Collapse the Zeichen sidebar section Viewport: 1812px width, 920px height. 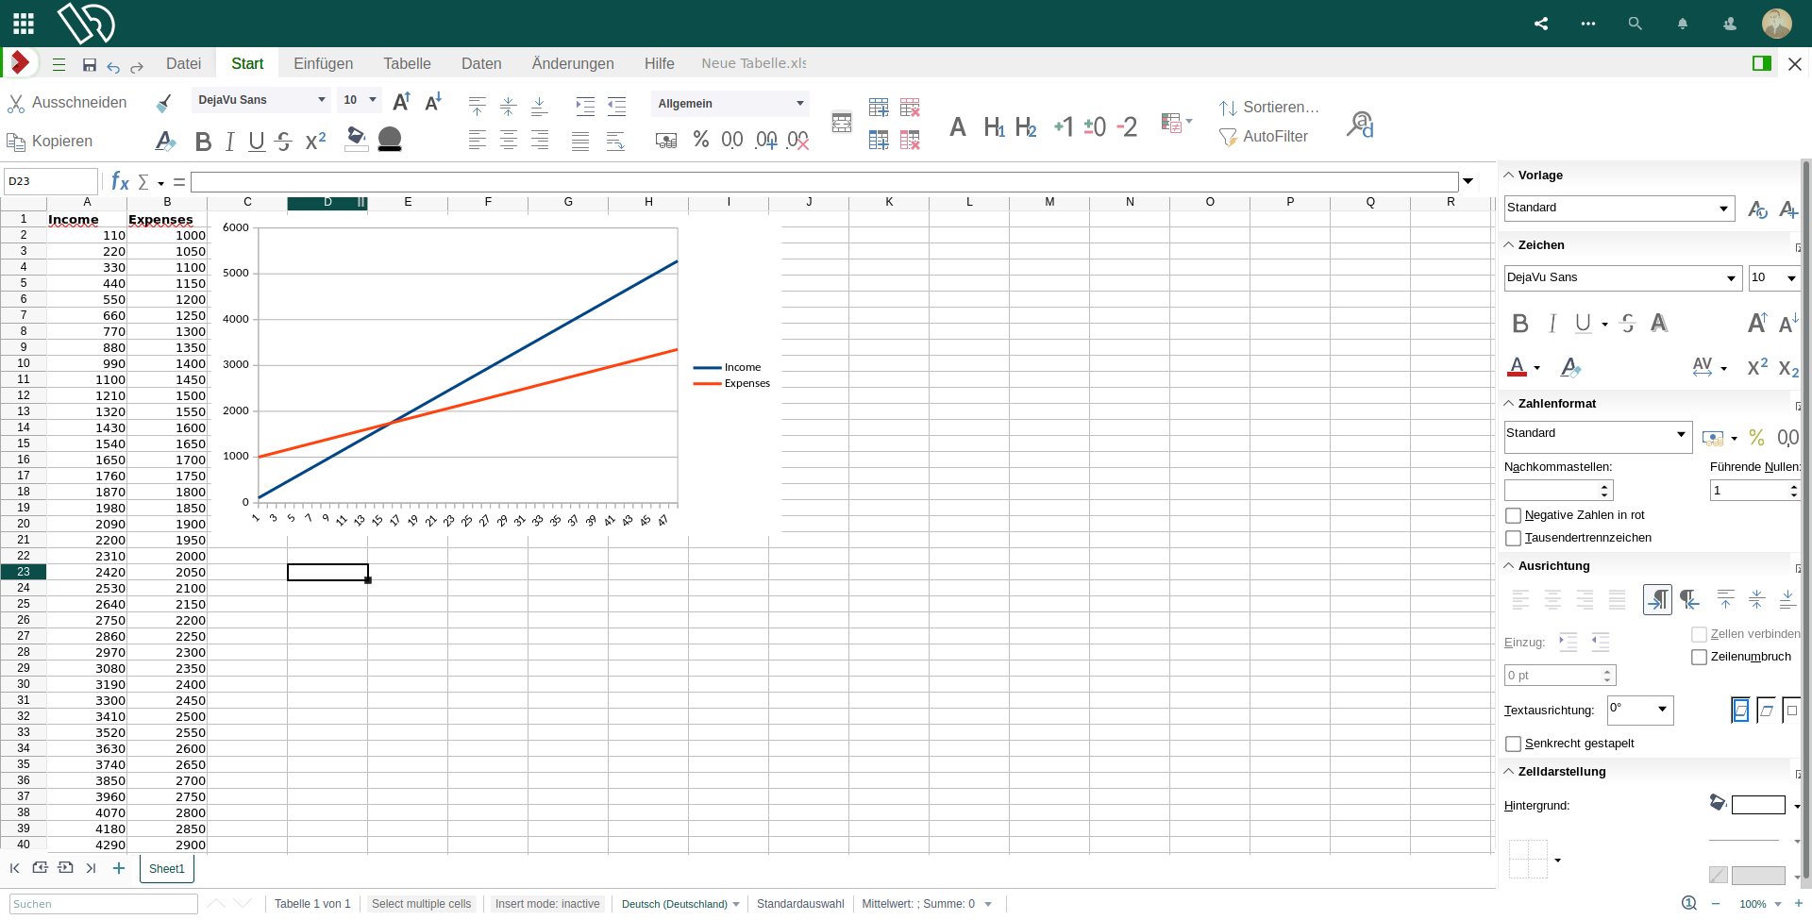pos(1509,245)
